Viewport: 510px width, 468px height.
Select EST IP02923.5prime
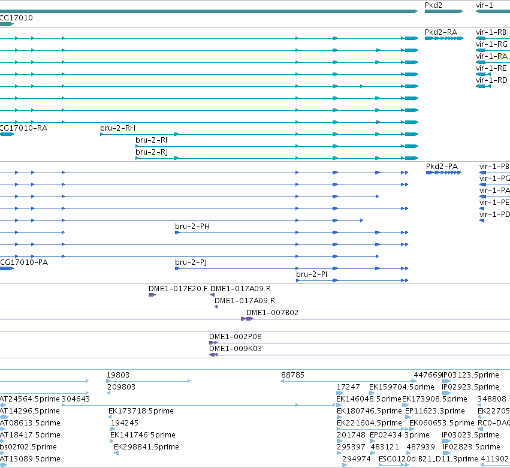(470, 387)
